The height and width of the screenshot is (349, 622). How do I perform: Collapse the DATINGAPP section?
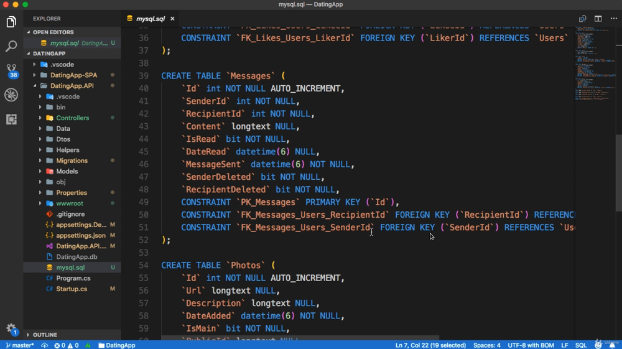tap(49, 54)
